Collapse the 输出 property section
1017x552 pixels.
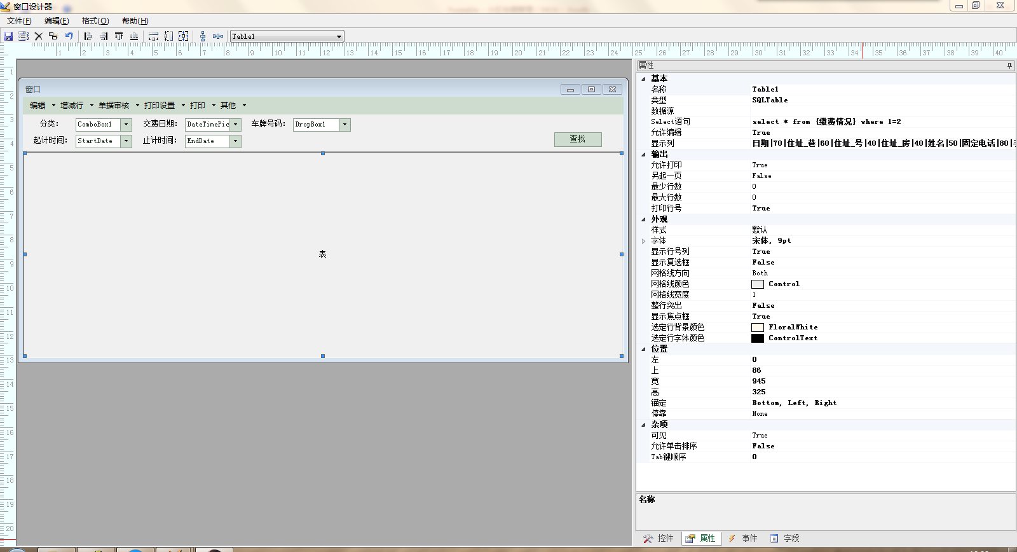[643, 155]
